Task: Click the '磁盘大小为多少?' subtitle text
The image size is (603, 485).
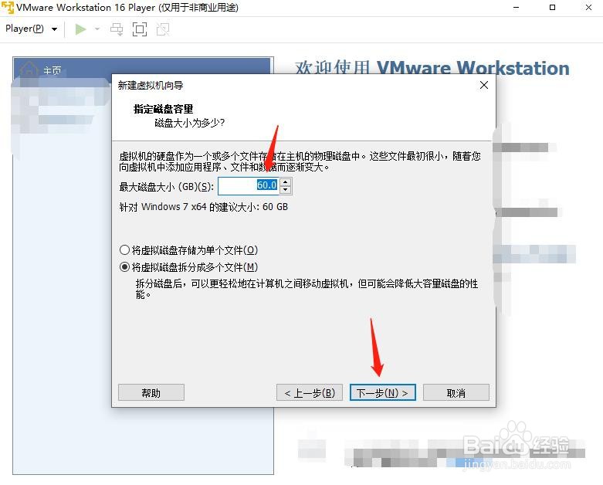Action: pos(190,123)
